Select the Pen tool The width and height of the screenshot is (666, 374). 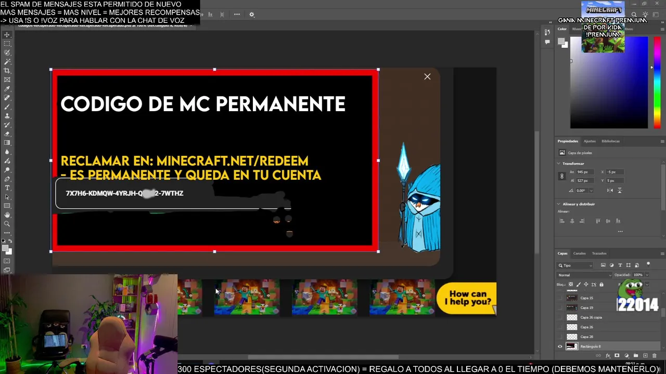point(7,179)
